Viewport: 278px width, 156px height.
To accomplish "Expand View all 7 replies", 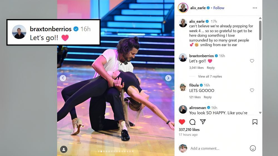I will point(210,76).
